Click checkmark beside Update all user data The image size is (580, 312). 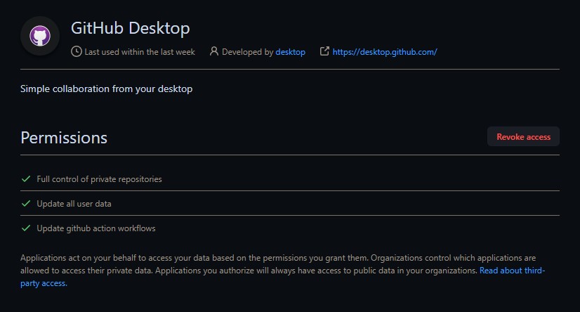point(26,204)
